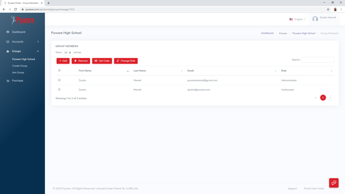Open the Groups breadcrumb link
The image size is (345, 194).
point(283,33)
